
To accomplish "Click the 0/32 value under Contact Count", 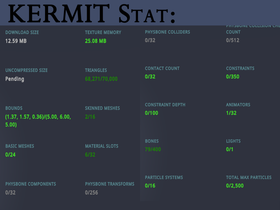I will (x=150, y=77).
